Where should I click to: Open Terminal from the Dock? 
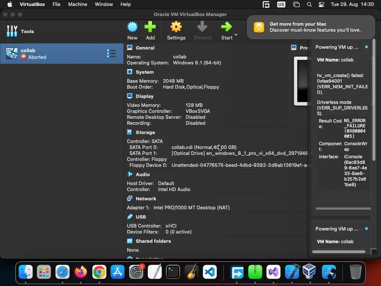tap(173, 271)
